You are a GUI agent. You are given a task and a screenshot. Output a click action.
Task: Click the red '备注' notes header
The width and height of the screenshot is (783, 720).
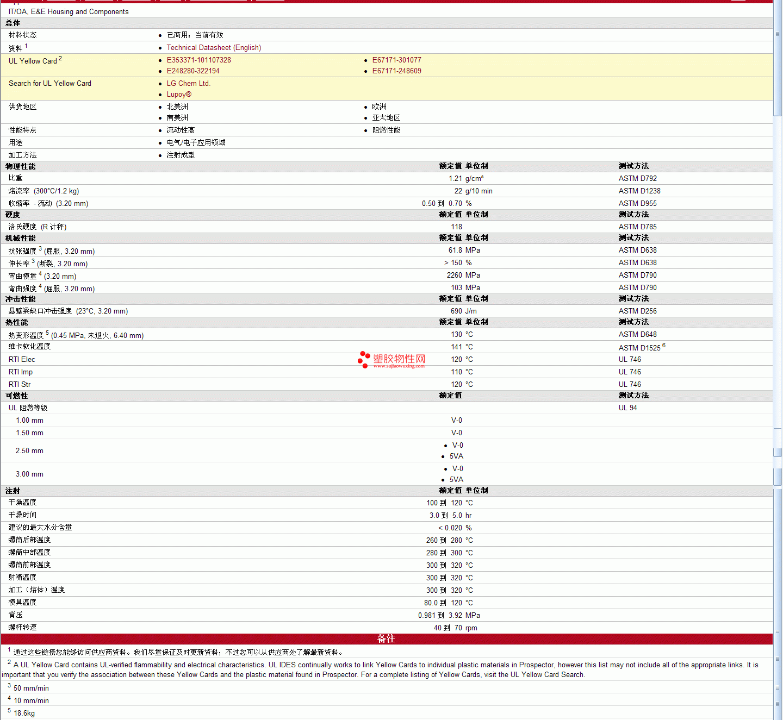pos(387,639)
